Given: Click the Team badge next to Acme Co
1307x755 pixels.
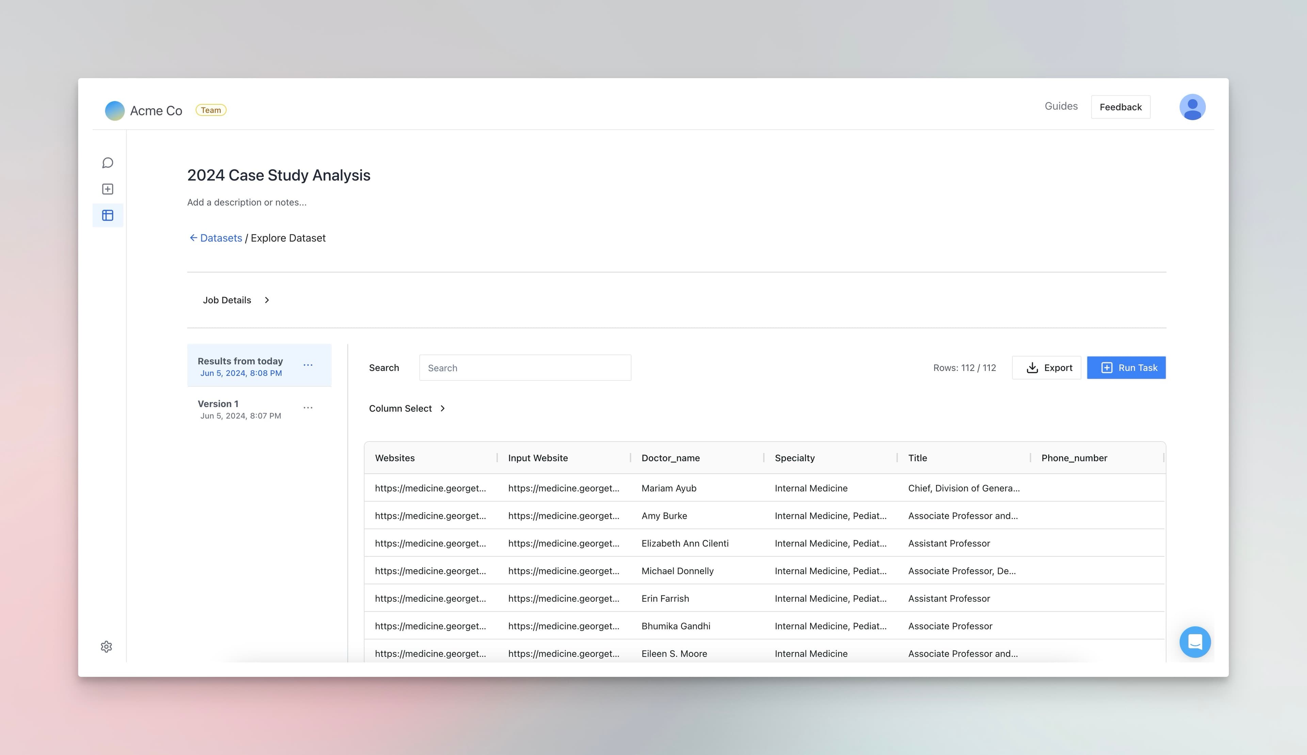Looking at the screenshot, I should (211, 110).
